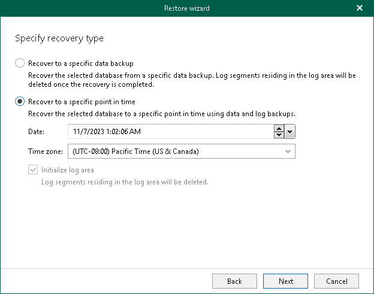Click the Time zone label
374x294 pixels.
click(45, 151)
